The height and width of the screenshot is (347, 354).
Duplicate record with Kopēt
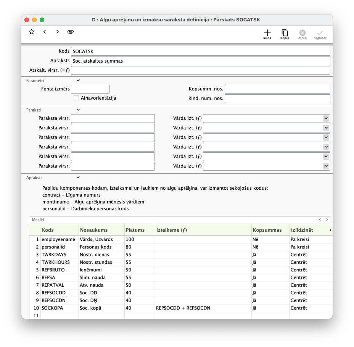285,34
